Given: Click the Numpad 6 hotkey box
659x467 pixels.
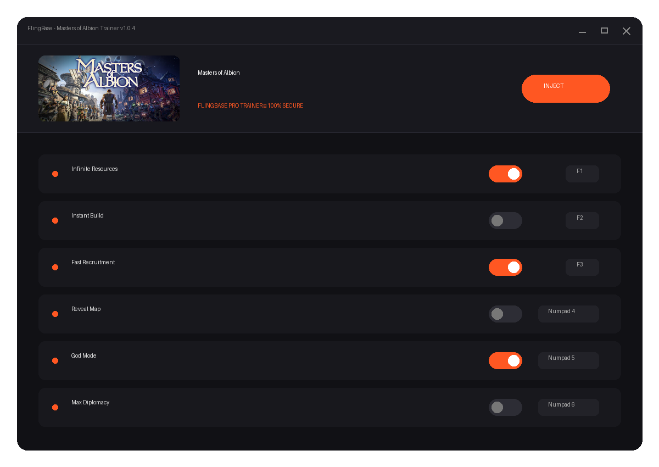Looking at the screenshot, I should click(568, 407).
